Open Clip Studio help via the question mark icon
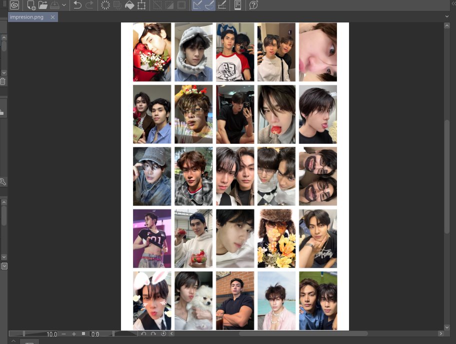Viewport: 456px width, 344px height. pos(254,5)
